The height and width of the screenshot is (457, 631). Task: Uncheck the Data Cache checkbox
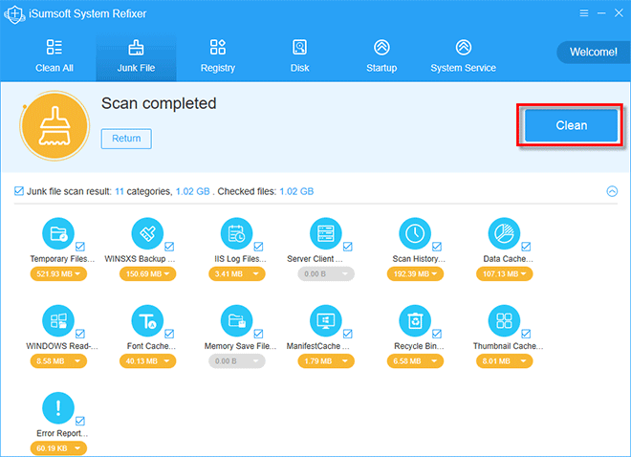click(526, 247)
